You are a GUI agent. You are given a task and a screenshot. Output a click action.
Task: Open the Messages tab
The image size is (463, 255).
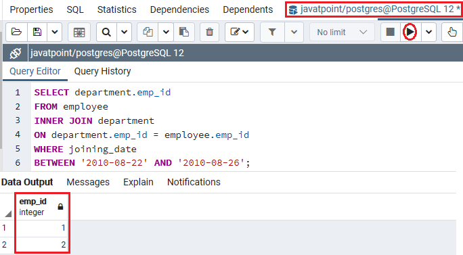pyautogui.click(x=88, y=182)
